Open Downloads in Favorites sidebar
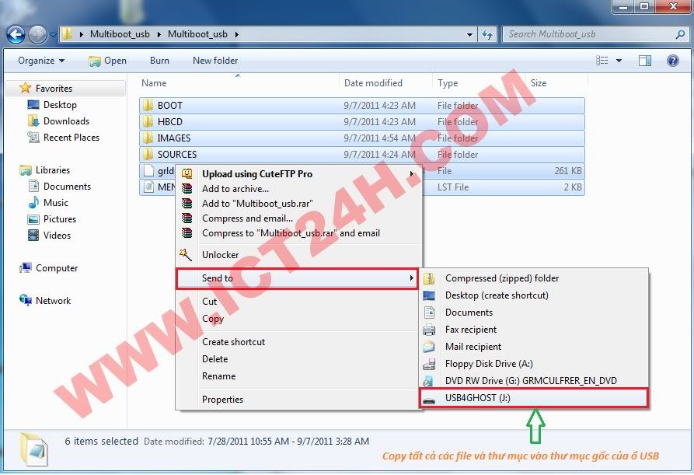The height and width of the screenshot is (475, 694). [x=66, y=121]
